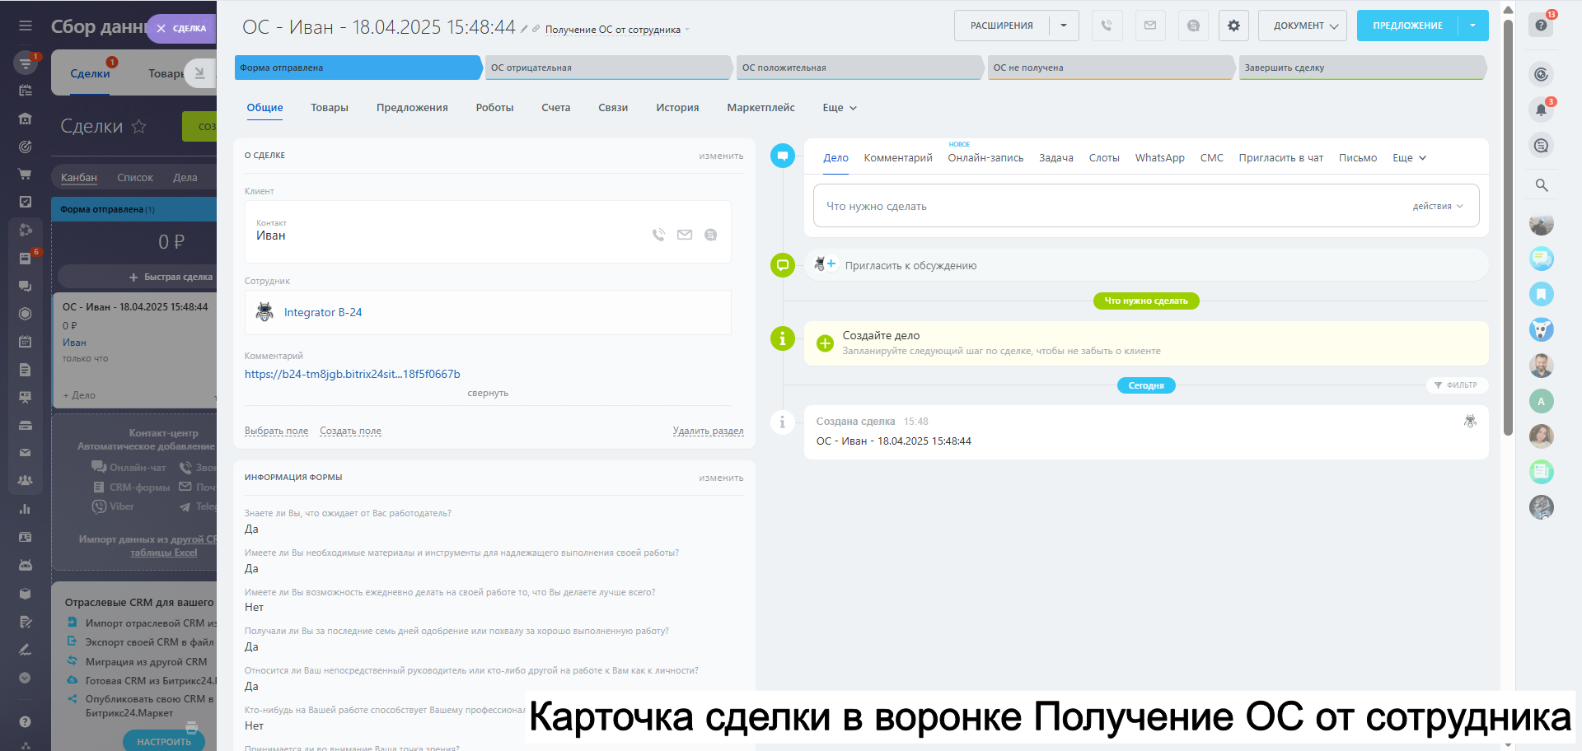This screenshot has height=751, width=1582.
Task: Click the Что нужно сделать input field
Action: point(1104,206)
